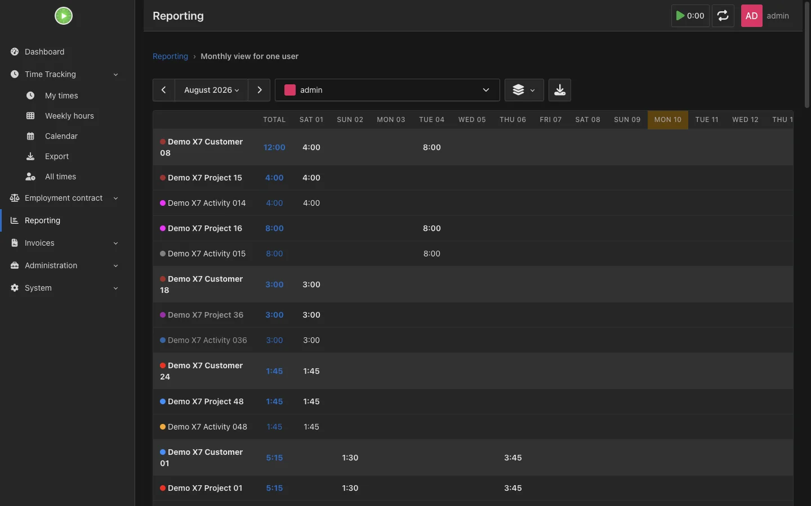Click the Dashboard gauge icon
The image size is (811, 506).
(x=15, y=52)
